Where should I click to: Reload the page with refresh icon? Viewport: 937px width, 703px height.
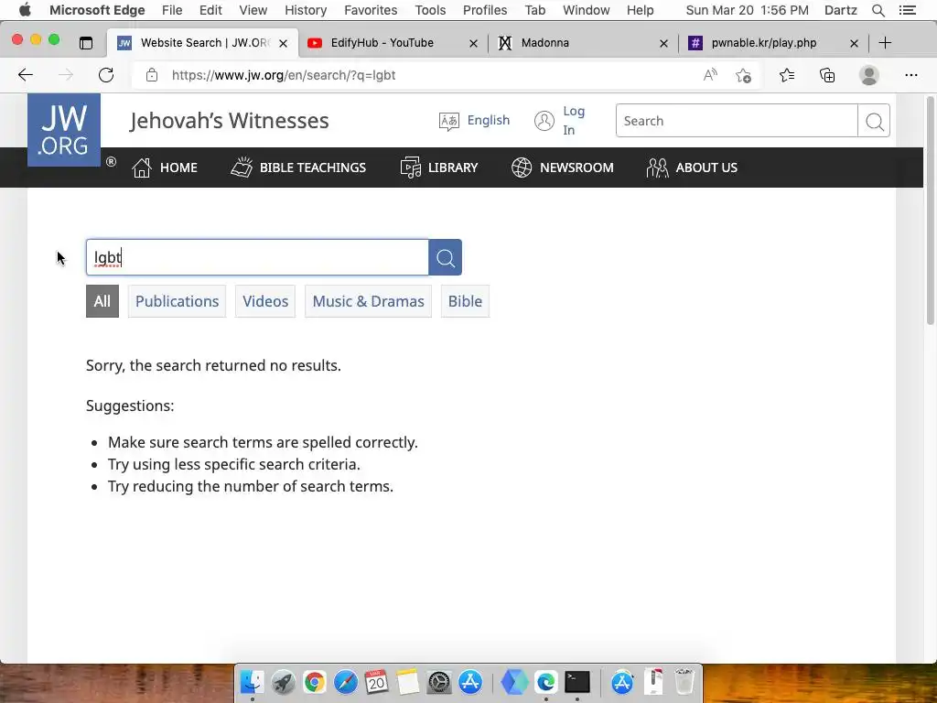pyautogui.click(x=106, y=75)
